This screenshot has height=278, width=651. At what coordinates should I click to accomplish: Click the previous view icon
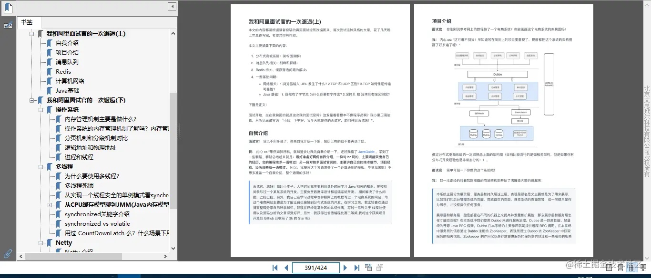pyautogui.click(x=368, y=268)
